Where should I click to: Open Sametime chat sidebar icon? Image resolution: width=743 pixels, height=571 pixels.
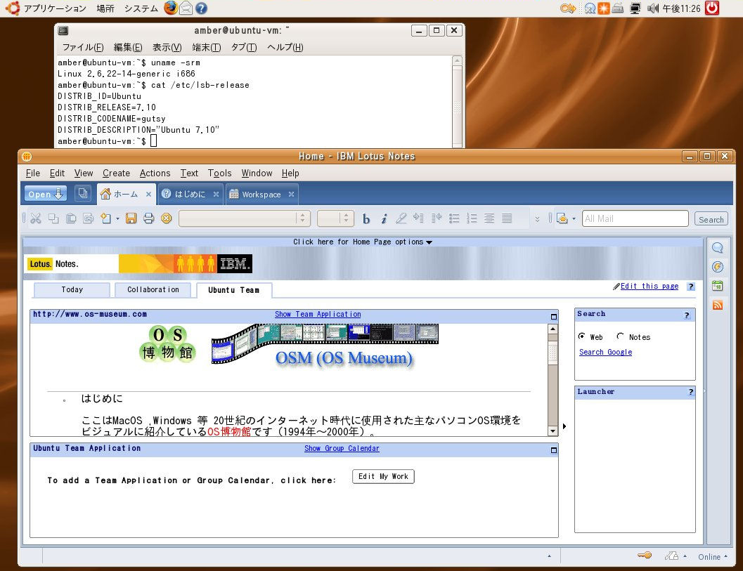point(718,248)
